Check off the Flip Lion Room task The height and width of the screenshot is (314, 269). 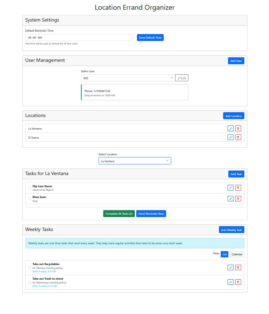[30, 188]
